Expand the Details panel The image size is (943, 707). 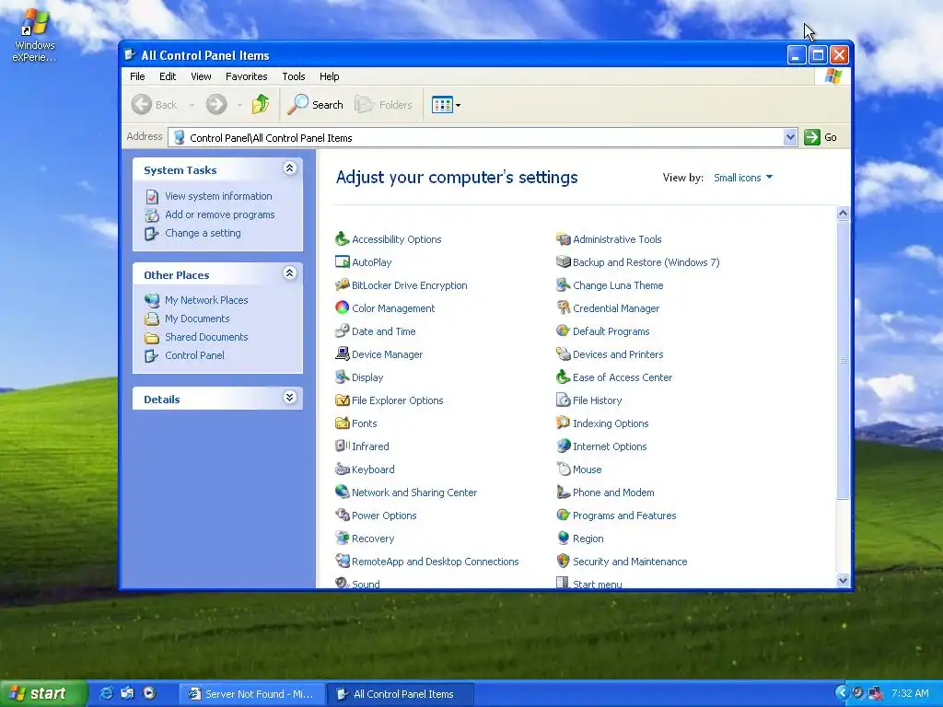click(289, 398)
